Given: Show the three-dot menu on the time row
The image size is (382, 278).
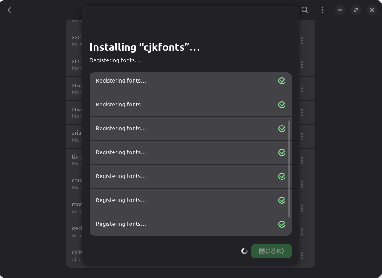Looking at the screenshot, I should tap(302, 160).
